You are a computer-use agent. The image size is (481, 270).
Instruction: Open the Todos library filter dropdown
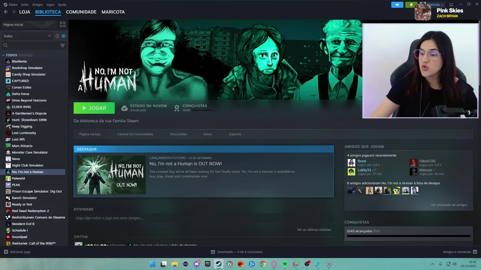click(x=27, y=36)
